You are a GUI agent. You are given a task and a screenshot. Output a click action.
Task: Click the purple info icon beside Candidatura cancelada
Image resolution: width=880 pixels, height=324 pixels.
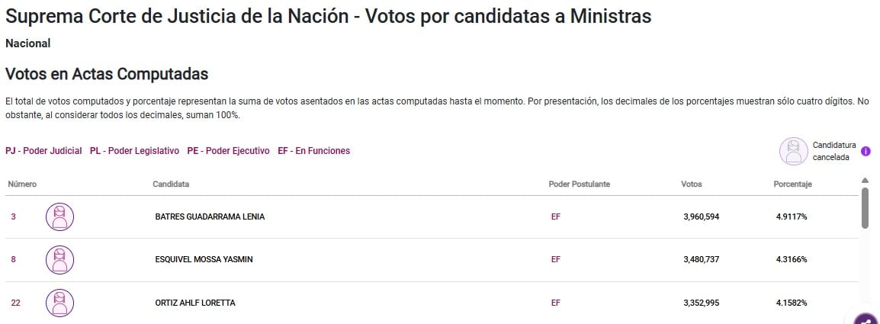pos(866,151)
